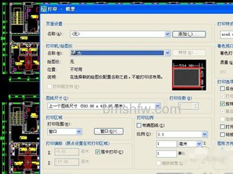Open the page setup 名称 dropdown
The image size is (233, 174).
pyautogui.click(x=121, y=34)
